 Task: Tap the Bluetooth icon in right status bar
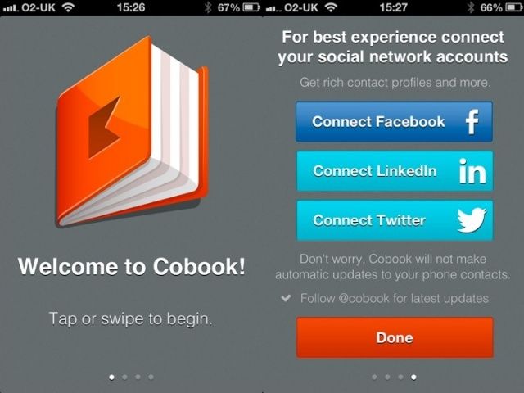471,7
